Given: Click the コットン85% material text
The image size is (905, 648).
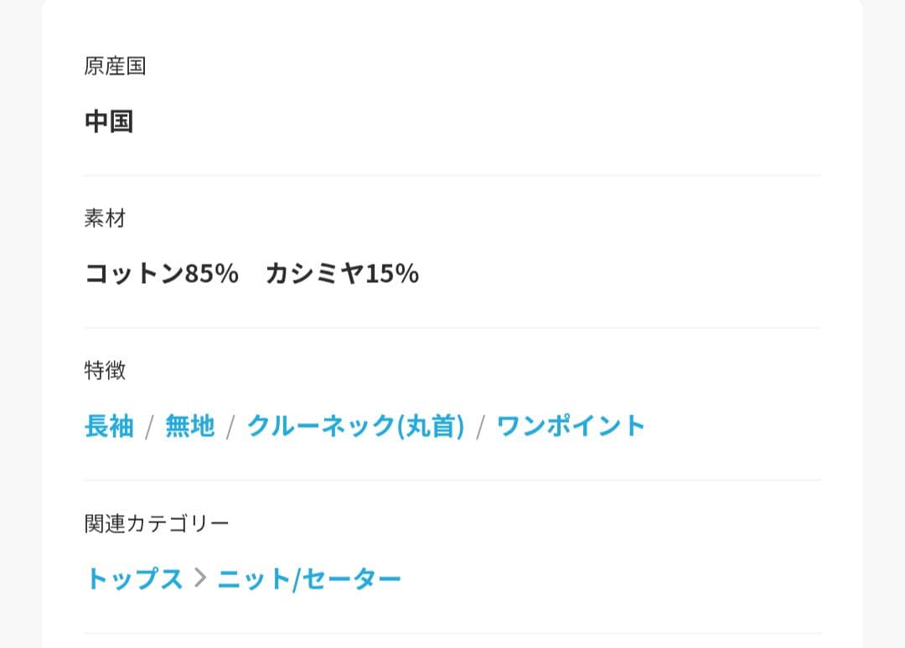Looking at the screenshot, I should pos(162,274).
